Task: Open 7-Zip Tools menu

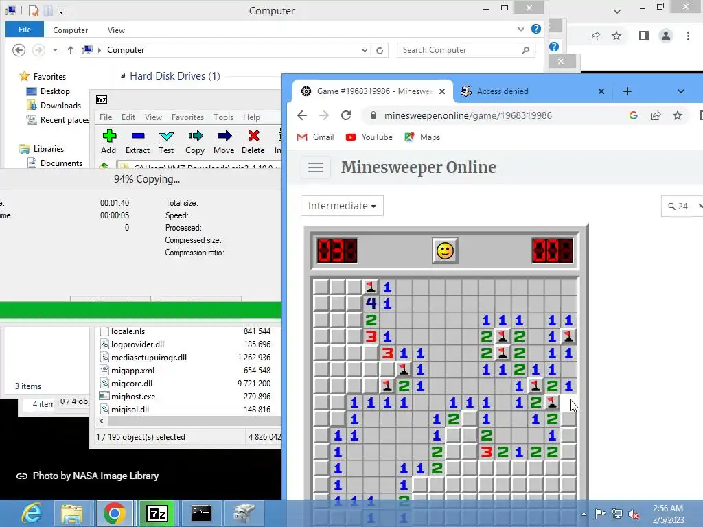Action: point(223,117)
